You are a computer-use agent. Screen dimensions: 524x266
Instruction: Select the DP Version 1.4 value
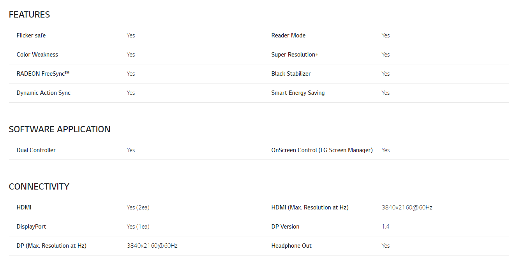[x=386, y=227]
